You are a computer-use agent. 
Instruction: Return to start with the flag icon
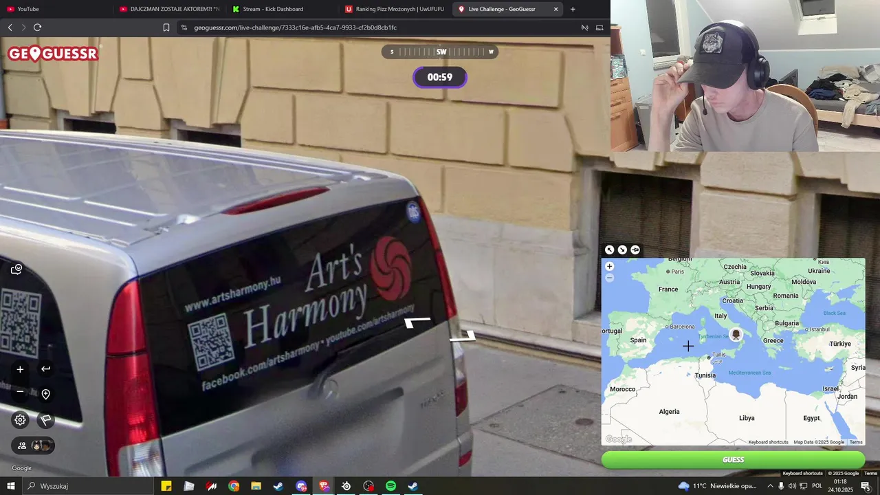click(45, 419)
